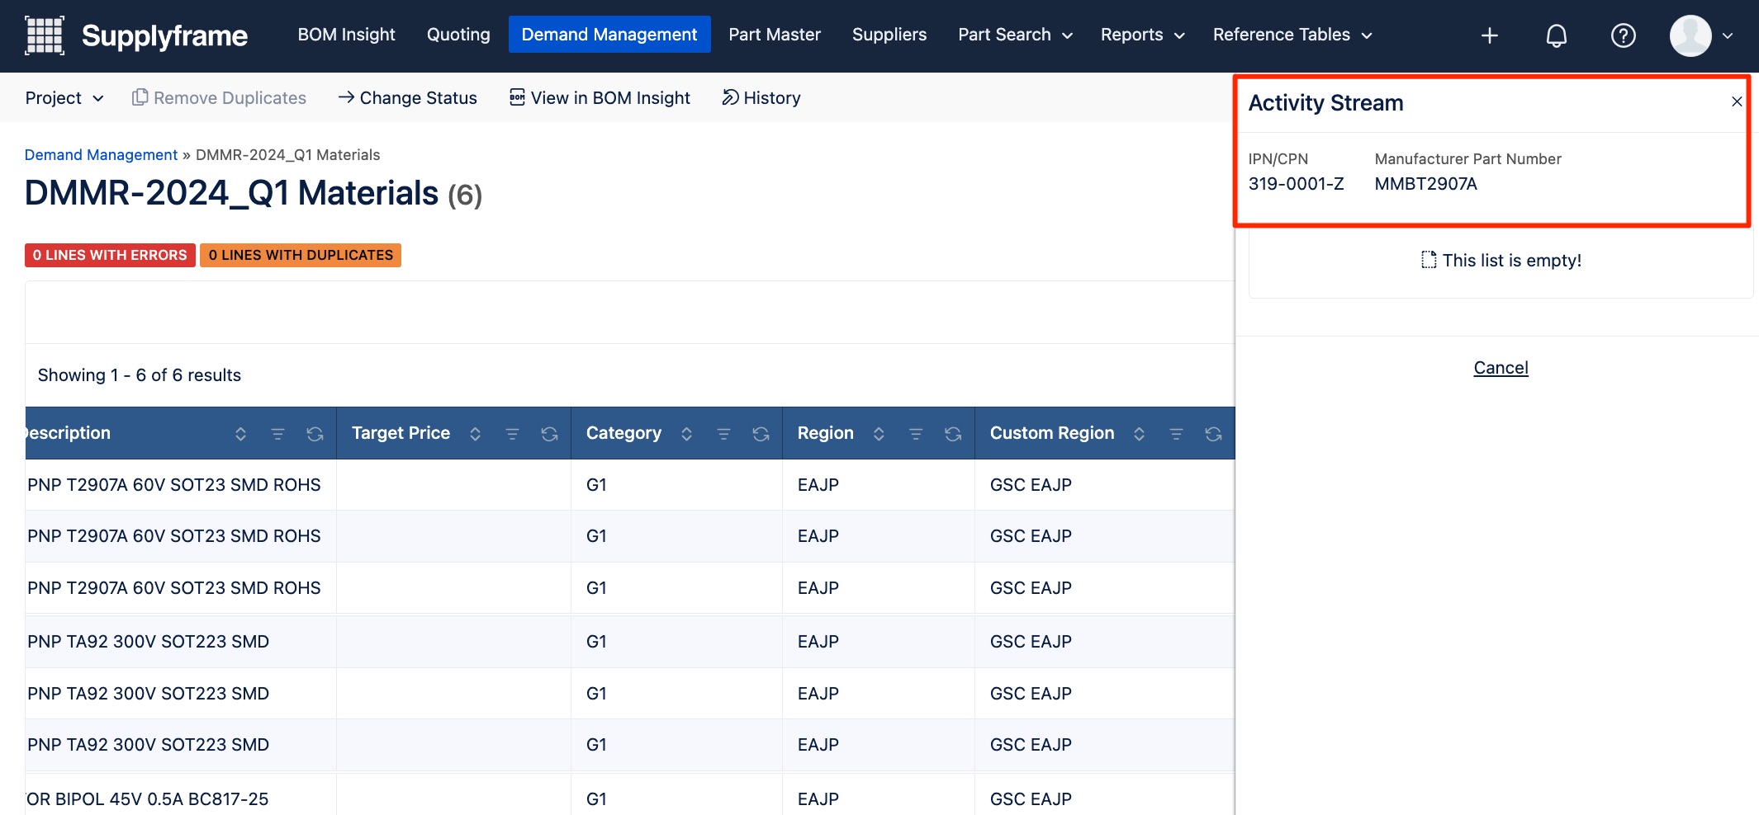Filter the Target Price column
Viewport: 1759px width, 815px height.
(x=512, y=434)
